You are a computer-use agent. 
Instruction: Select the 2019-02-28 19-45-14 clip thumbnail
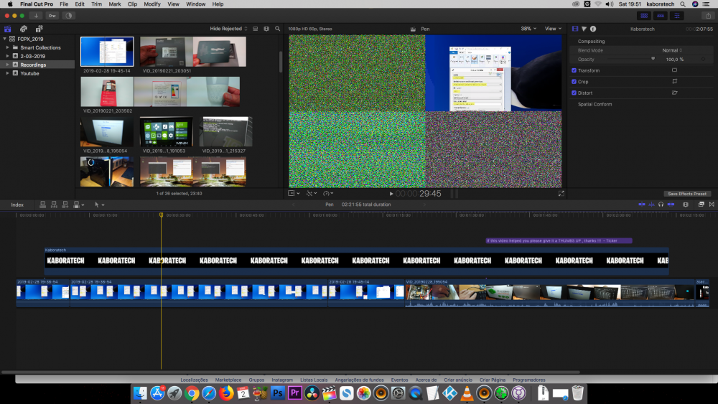tap(107, 52)
